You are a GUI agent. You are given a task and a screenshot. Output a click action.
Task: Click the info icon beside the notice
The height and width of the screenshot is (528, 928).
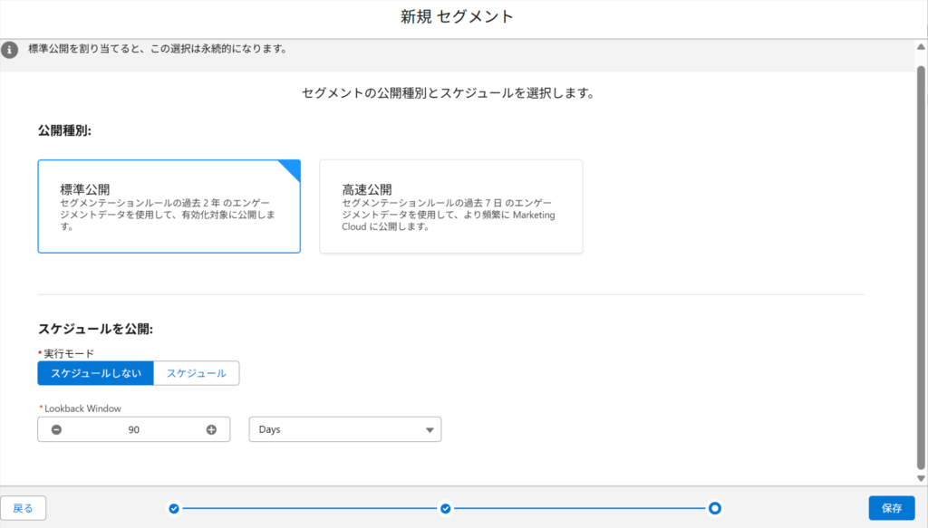coord(9,50)
